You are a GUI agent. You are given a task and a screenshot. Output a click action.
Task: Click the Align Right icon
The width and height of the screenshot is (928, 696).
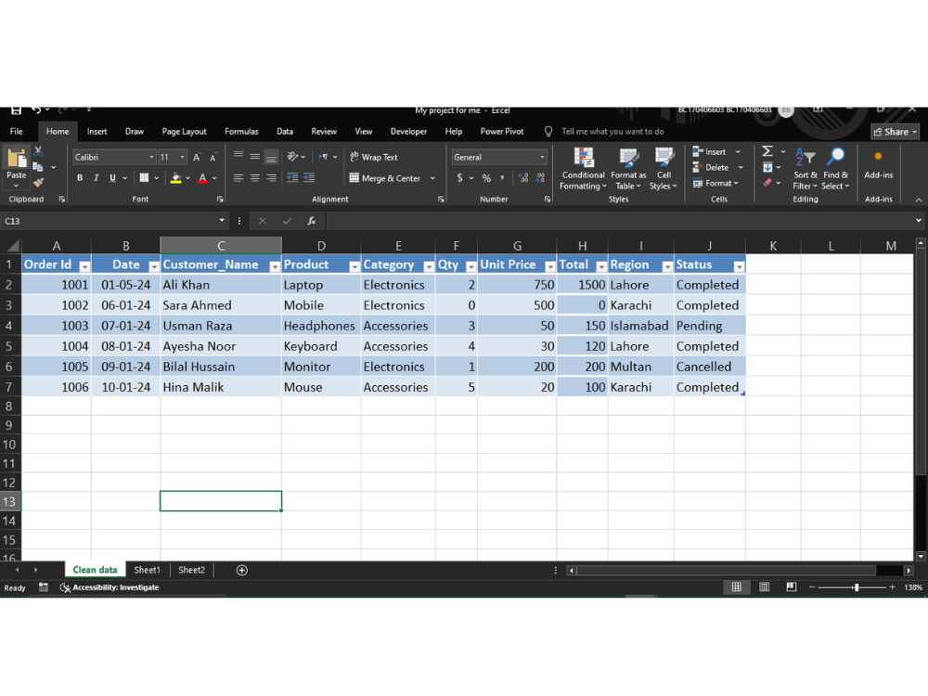[271, 177]
